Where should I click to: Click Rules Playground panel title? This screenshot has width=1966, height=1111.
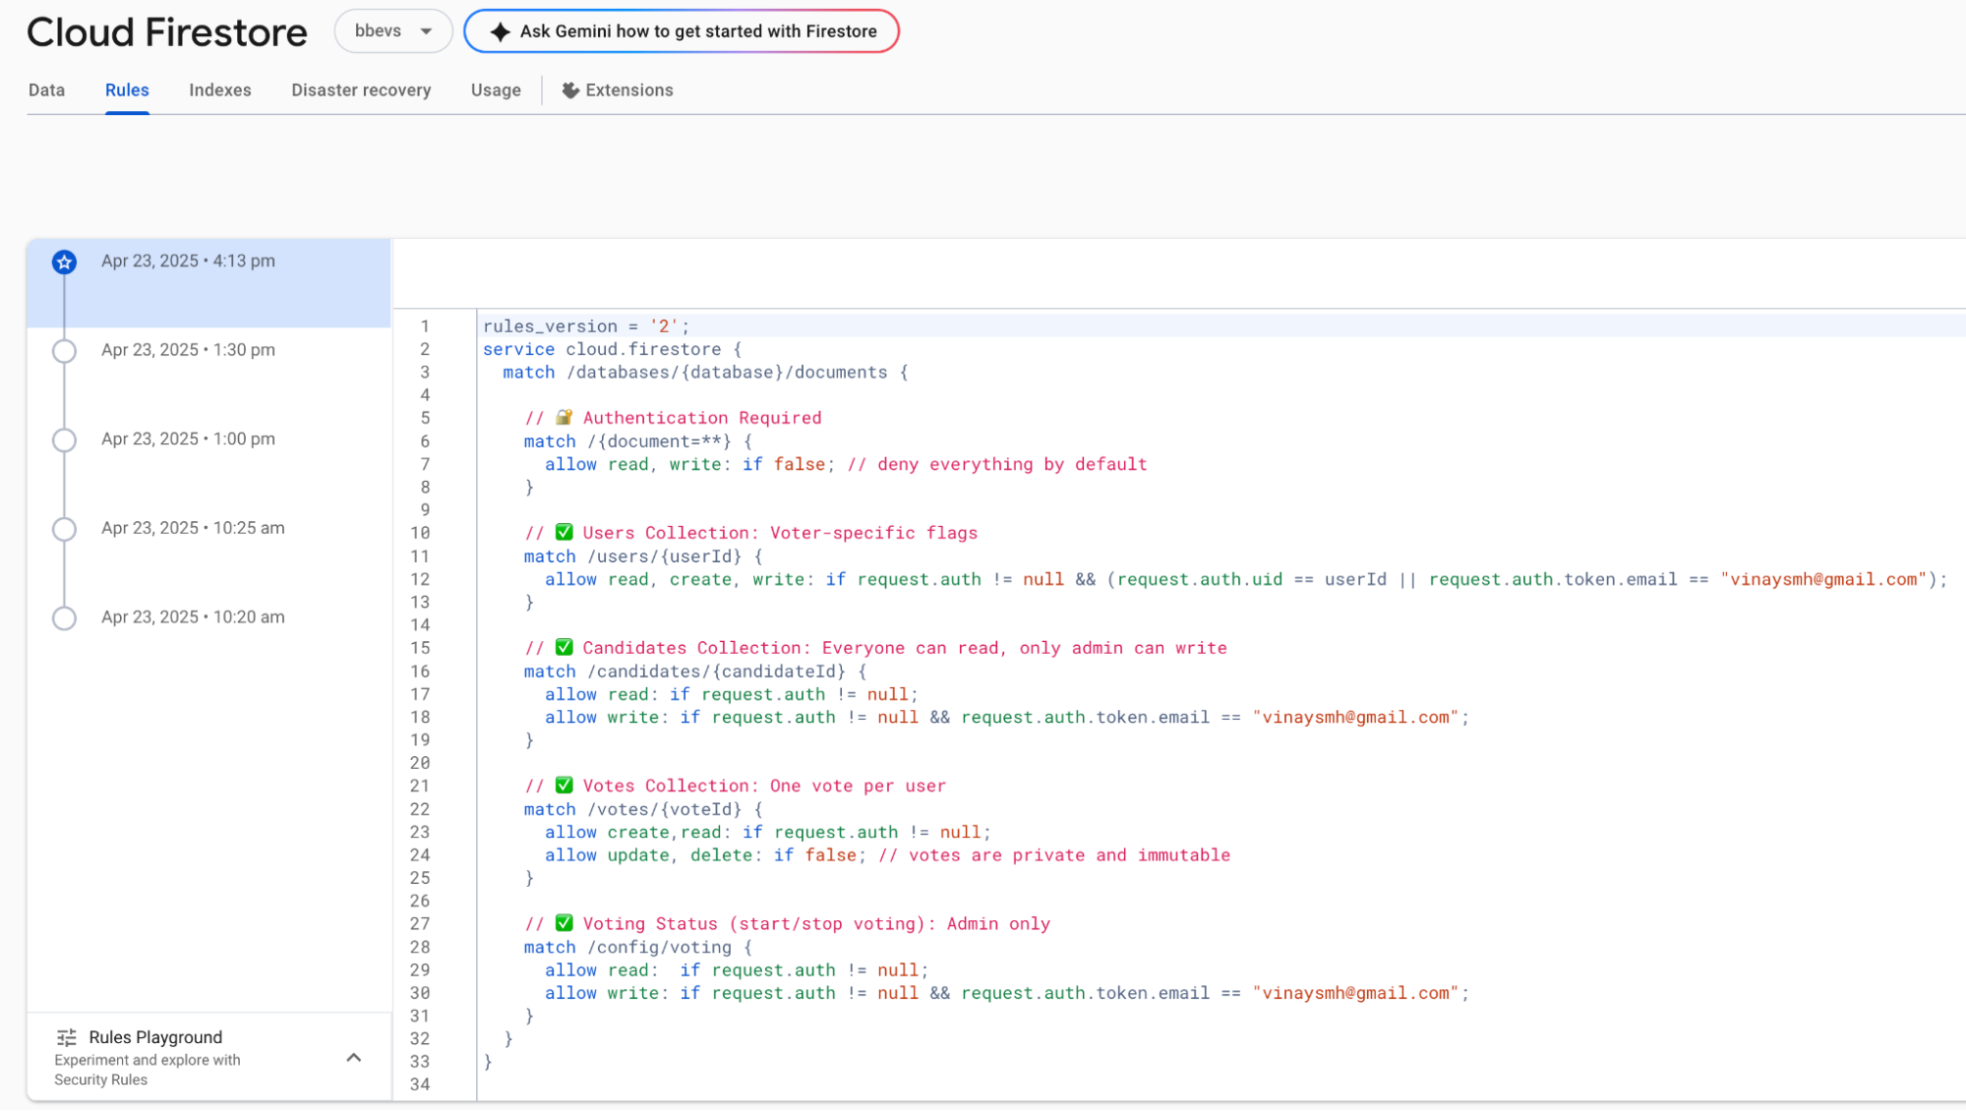pyautogui.click(x=155, y=1037)
